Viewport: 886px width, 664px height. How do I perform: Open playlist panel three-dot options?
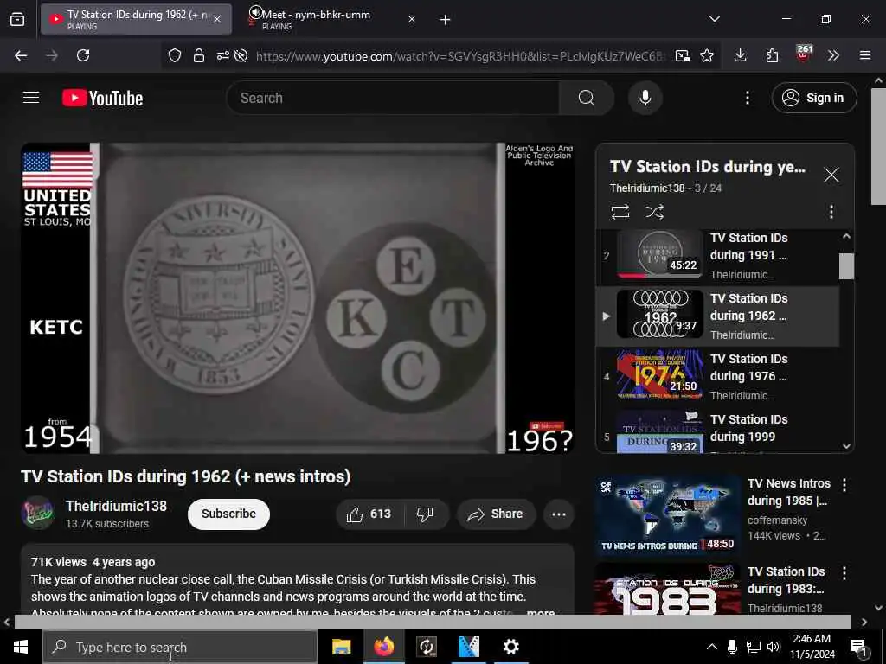pos(831,212)
